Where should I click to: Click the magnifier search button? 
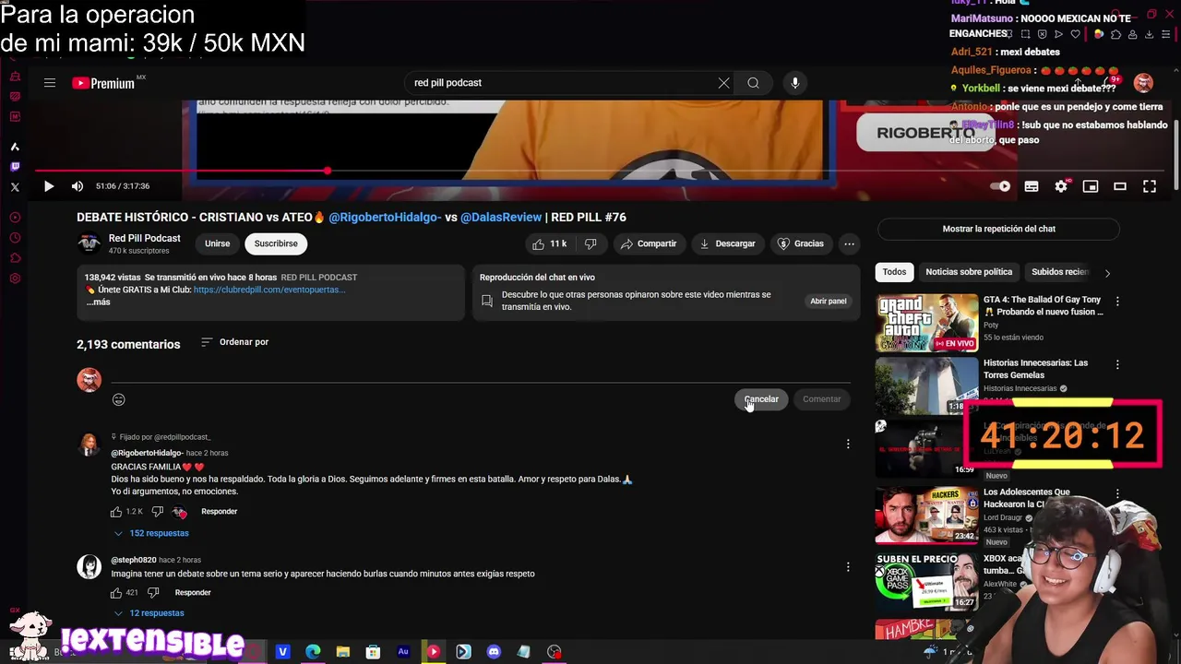754,83
